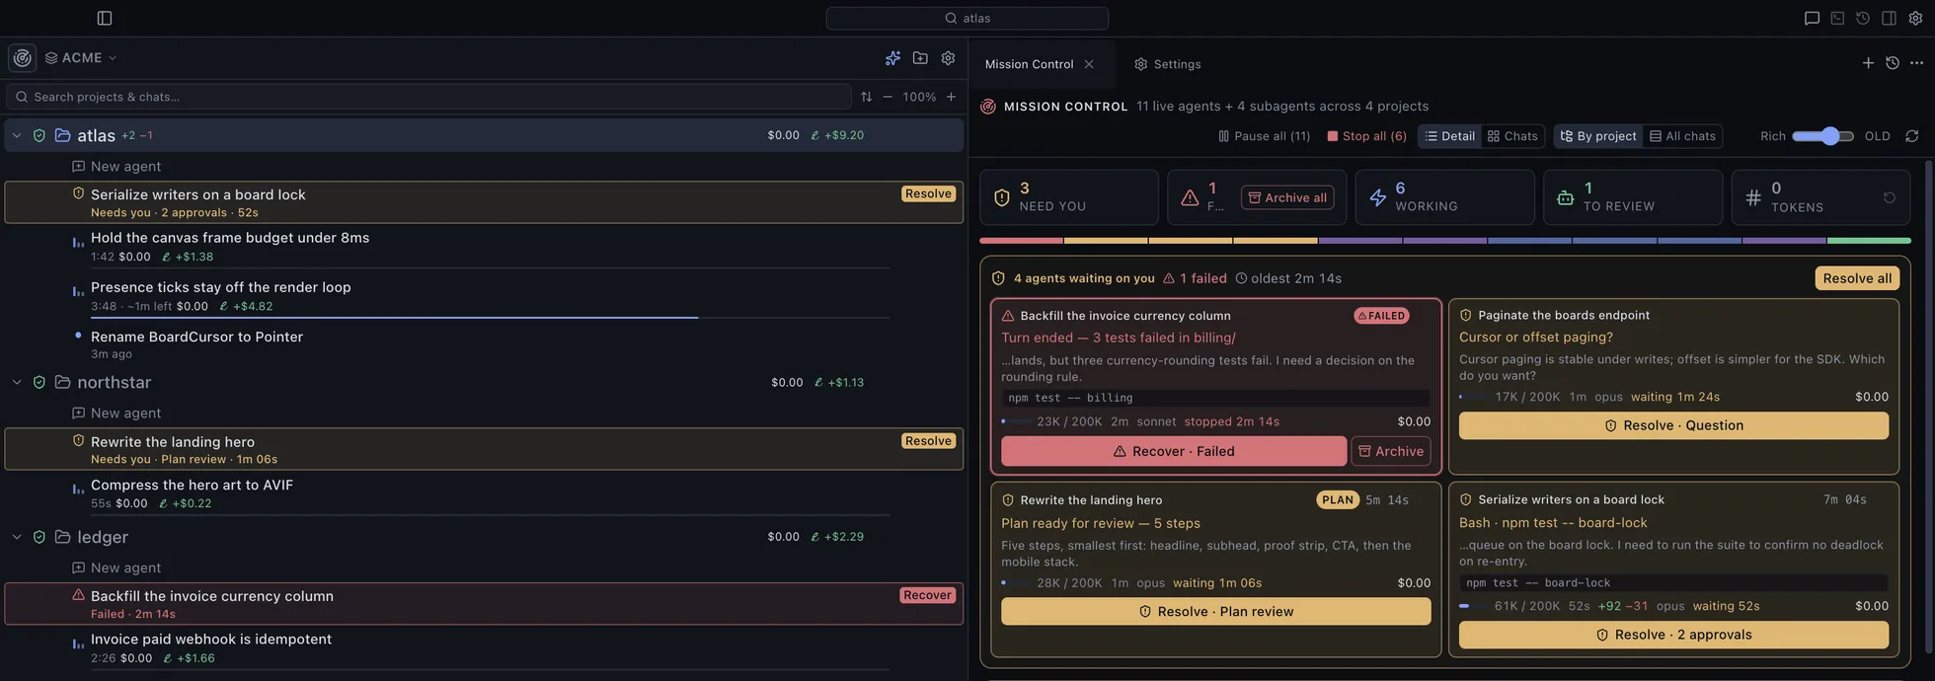This screenshot has height=681, width=1935.
Task: Open the Settings tab
Action: [x=1167, y=64]
